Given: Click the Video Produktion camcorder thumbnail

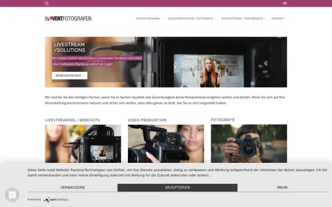Looking at the screenshot, I should tap(166, 144).
